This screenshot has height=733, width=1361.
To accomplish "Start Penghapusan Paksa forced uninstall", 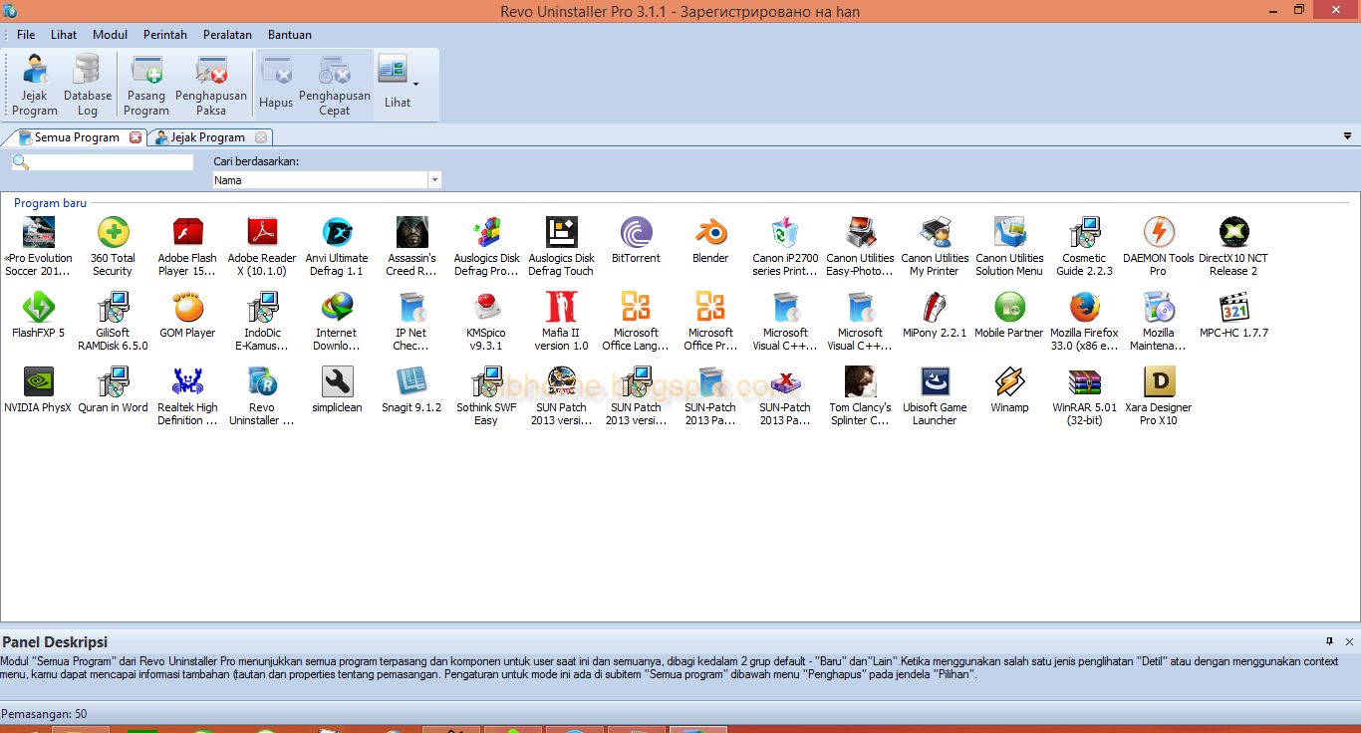I will pos(211,86).
